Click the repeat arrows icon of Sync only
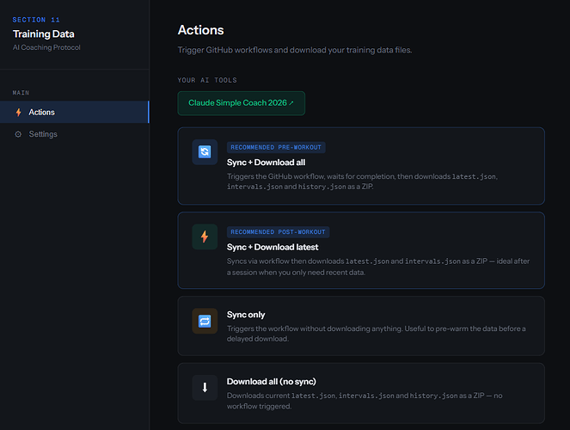The image size is (570, 430). pyautogui.click(x=205, y=321)
